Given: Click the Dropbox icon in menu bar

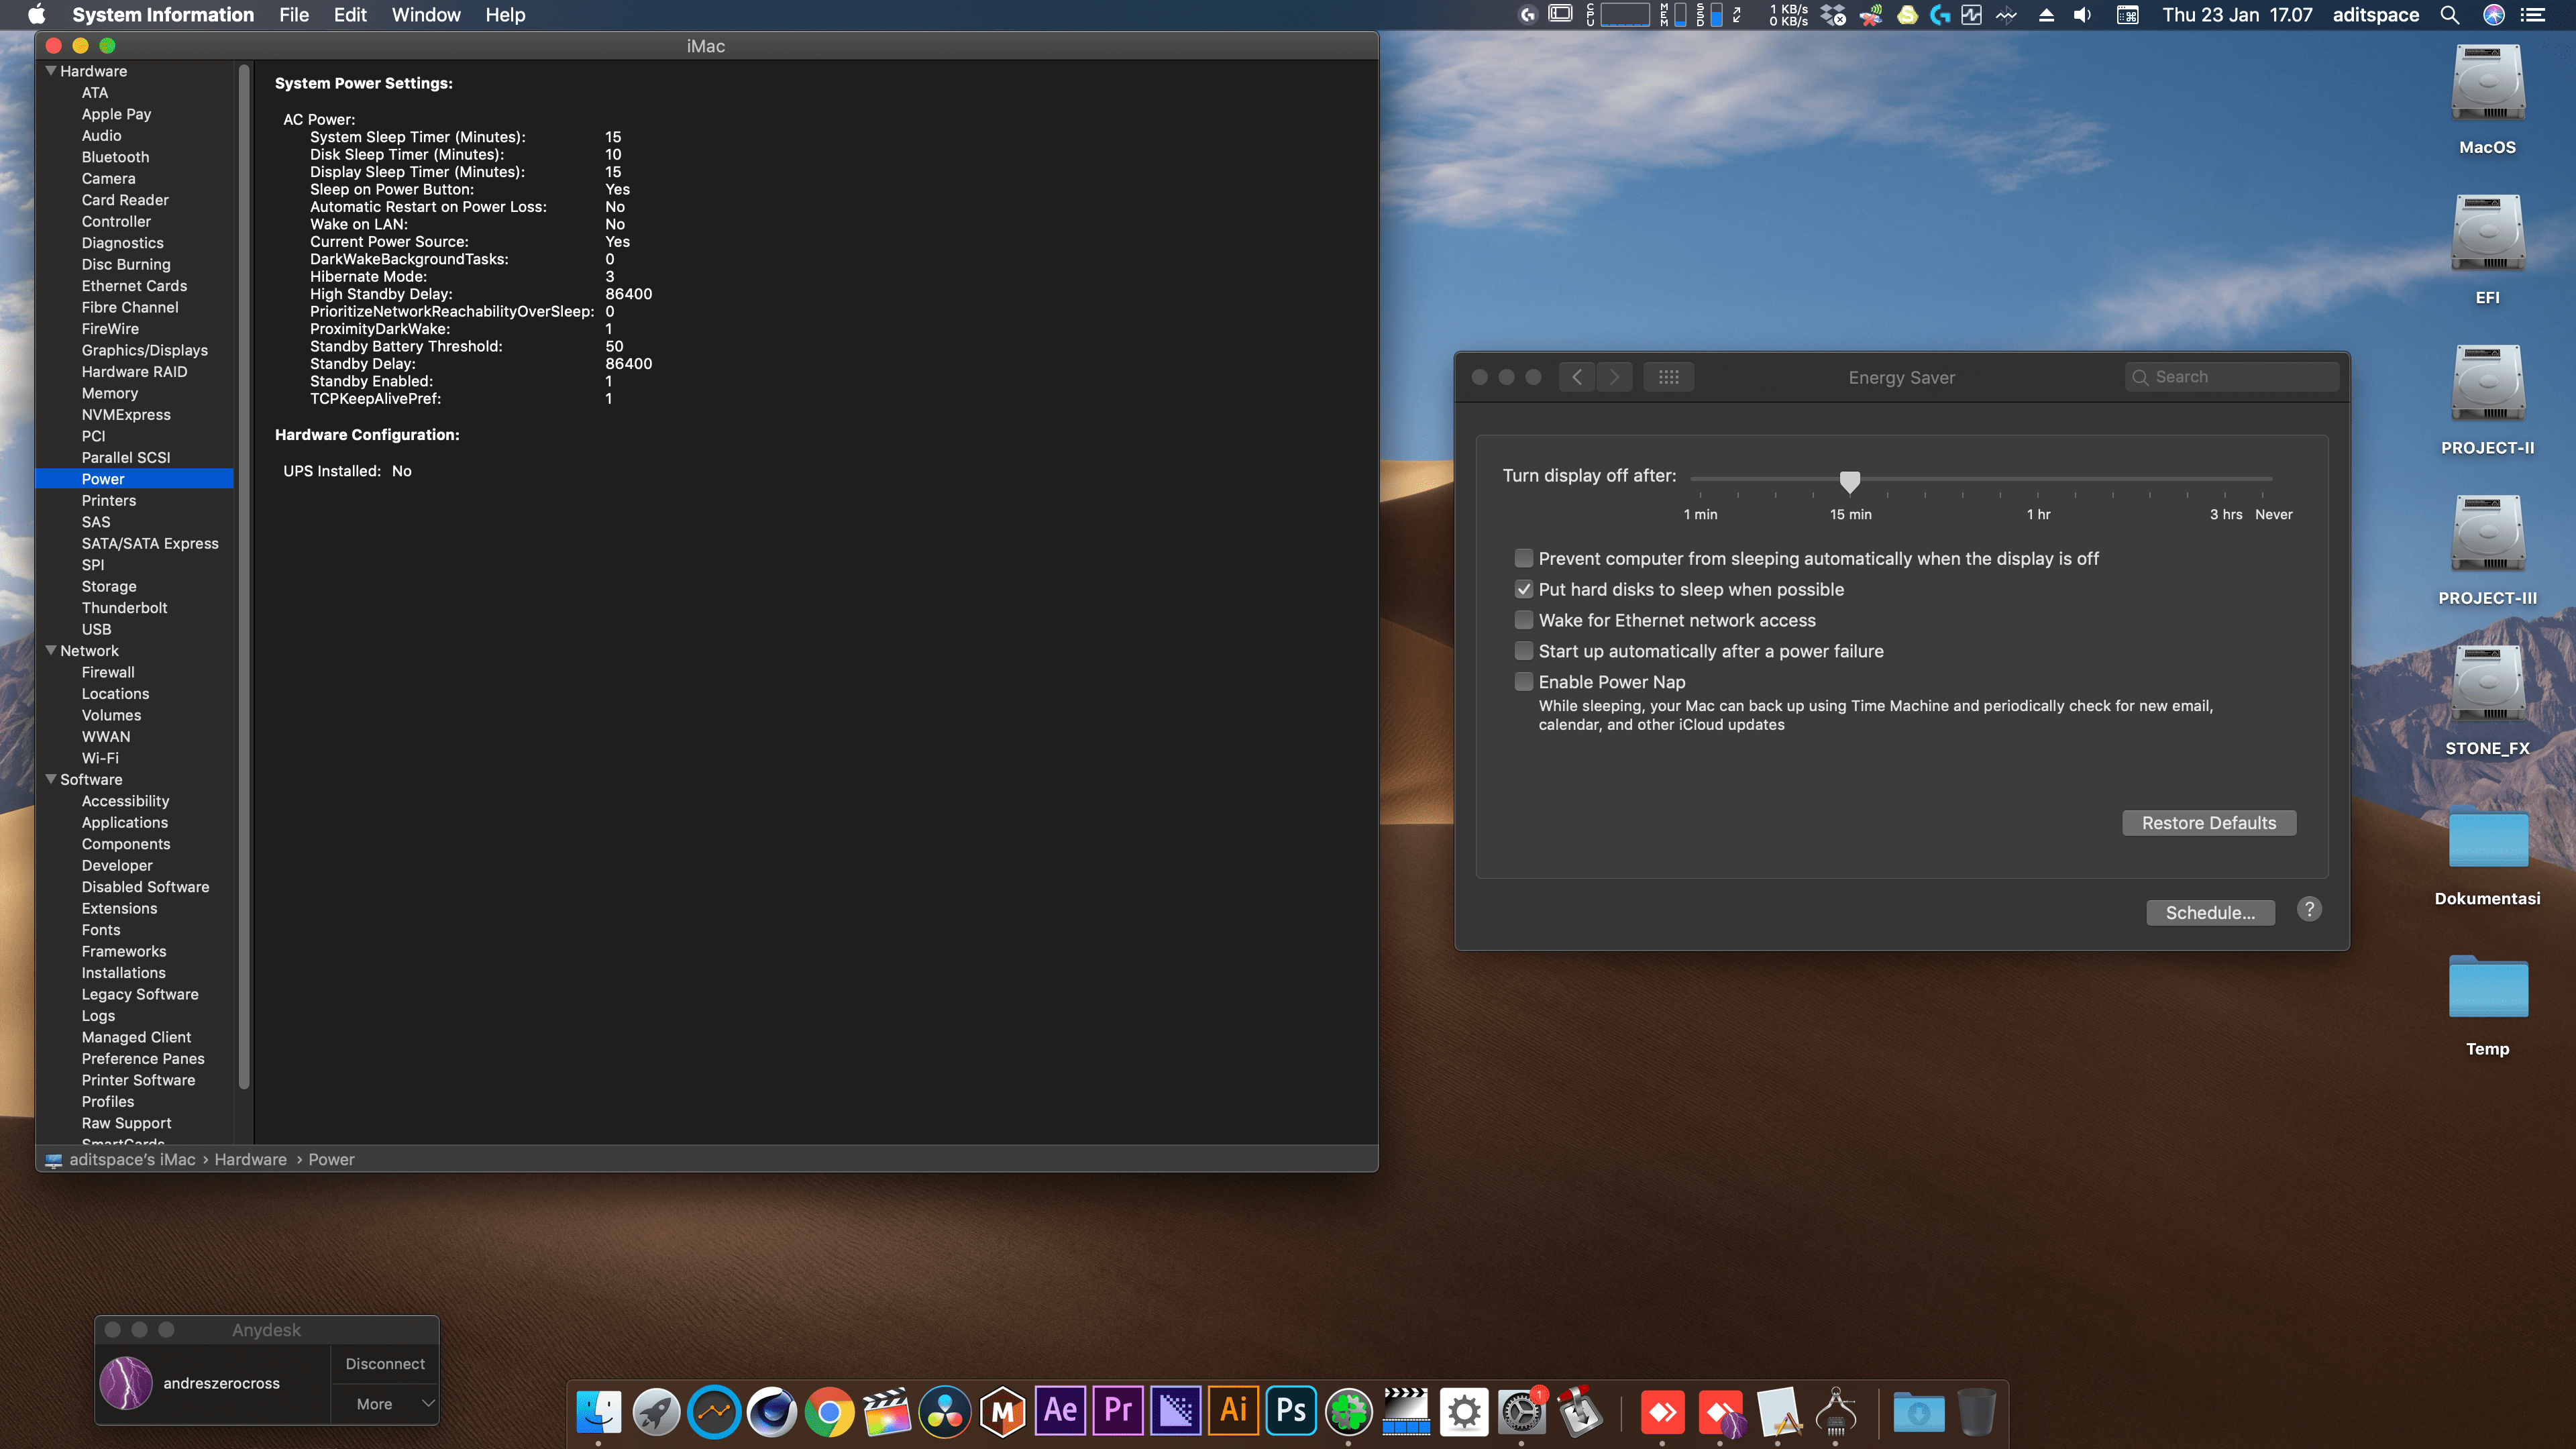Looking at the screenshot, I should 1832,15.
